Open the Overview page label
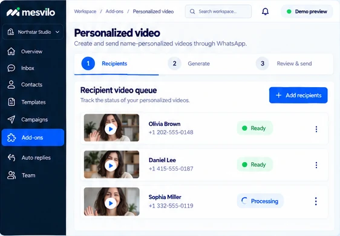 [31, 51]
